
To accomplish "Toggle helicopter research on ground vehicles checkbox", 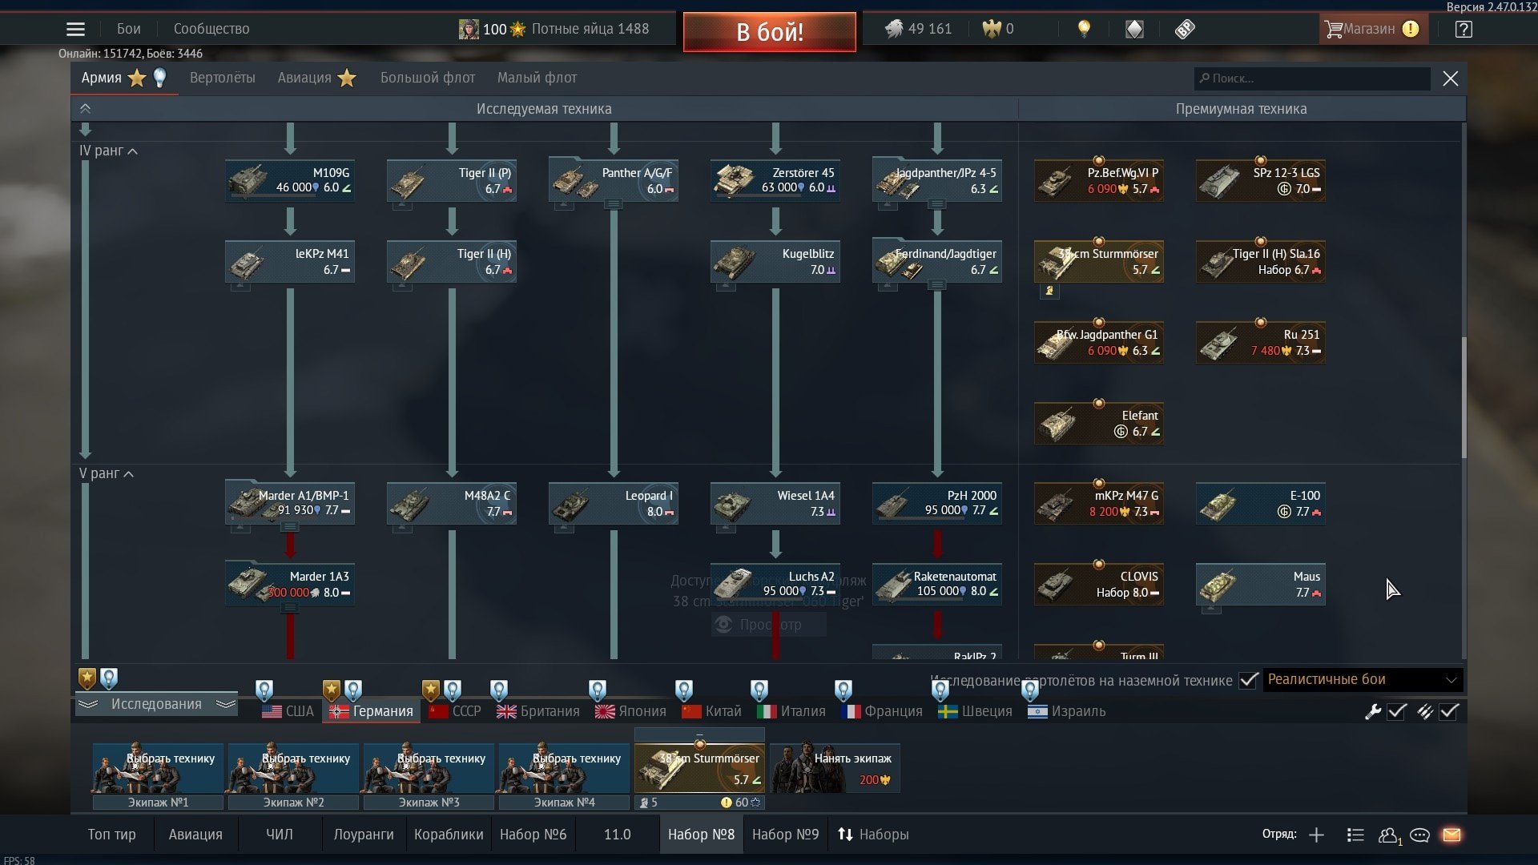I will tap(1248, 681).
